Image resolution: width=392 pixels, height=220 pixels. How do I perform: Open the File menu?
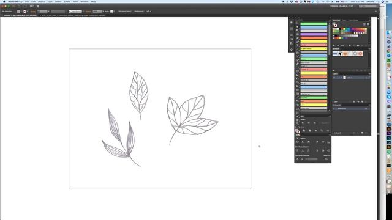27,1
